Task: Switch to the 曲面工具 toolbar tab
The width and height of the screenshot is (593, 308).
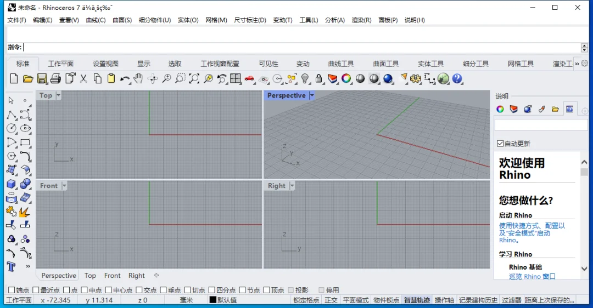Action: [x=386, y=64]
